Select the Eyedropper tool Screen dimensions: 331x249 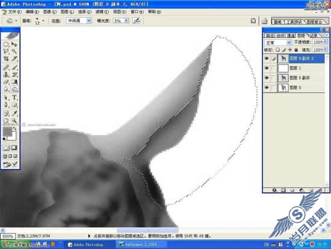tap(14, 113)
